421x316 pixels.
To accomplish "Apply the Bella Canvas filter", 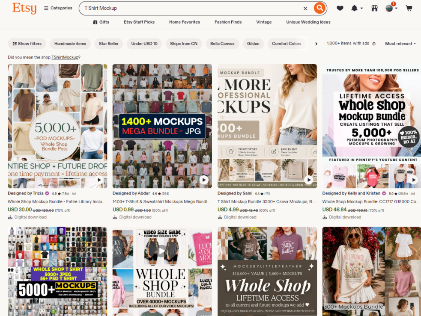I will [222, 44].
